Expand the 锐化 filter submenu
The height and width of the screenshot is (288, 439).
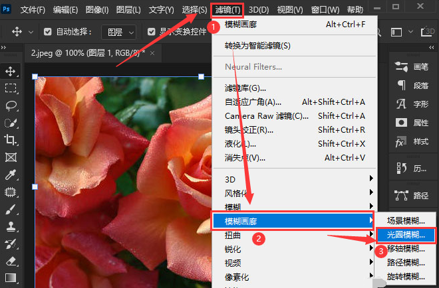coord(371,248)
